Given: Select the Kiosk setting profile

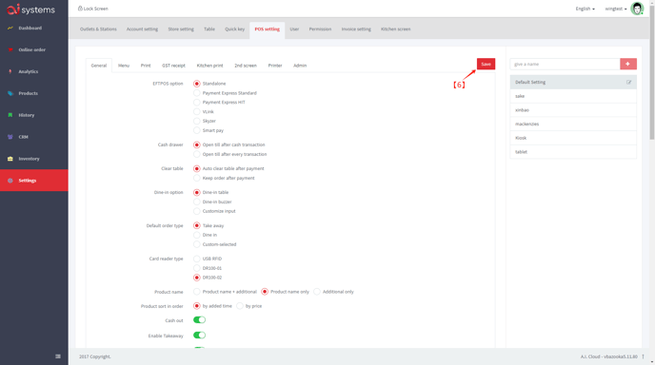Looking at the screenshot, I should [x=573, y=138].
